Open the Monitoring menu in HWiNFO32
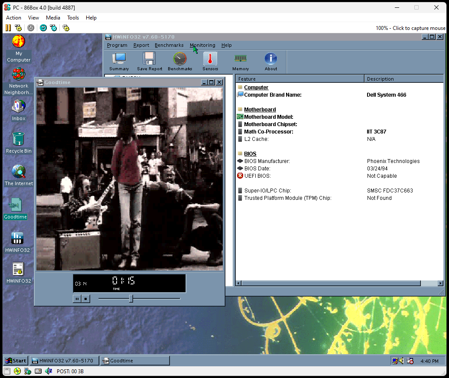Image resolution: width=449 pixels, height=378 pixels. (202, 45)
